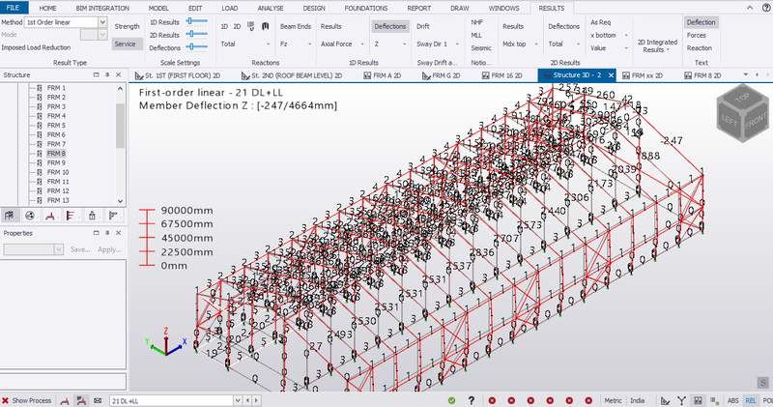The width and height of the screenshot is (773, 407).
Task: Select the supports icon in Structure toolbar
Action: [x=50, y=216]
